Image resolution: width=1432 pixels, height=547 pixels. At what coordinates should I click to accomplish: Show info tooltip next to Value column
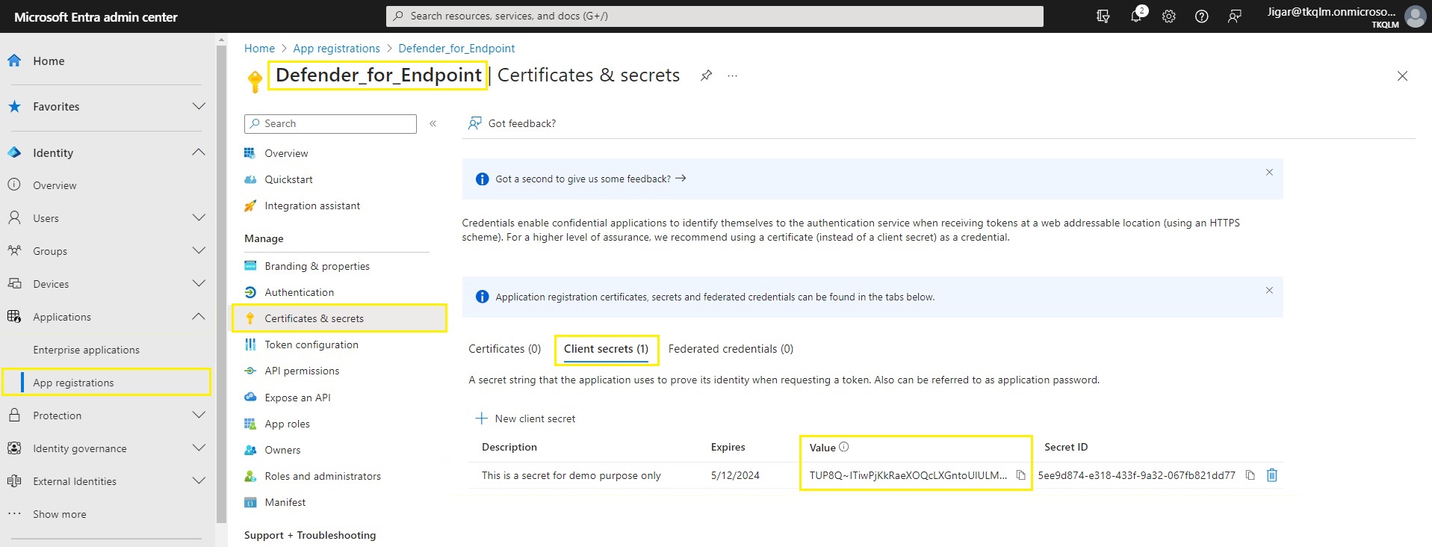(x=844, y=447)
